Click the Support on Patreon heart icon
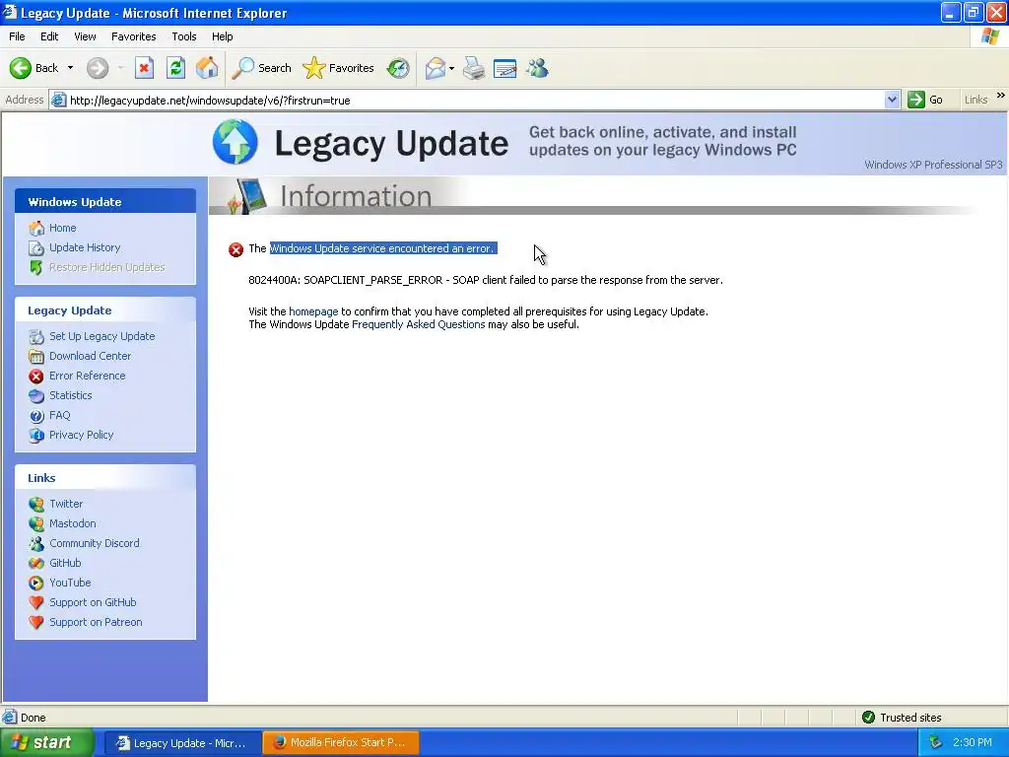Viewport: 1009px width, 757px height. [x=36, y=623]
